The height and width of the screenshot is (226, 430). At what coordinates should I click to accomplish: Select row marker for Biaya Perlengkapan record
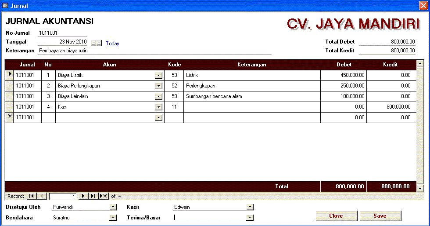point(9,86)
